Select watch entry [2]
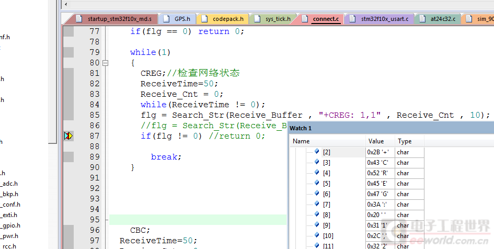Image resolution: width=494 pixels, height=249 pixels. pyautogui.click(x=326, y=152)
